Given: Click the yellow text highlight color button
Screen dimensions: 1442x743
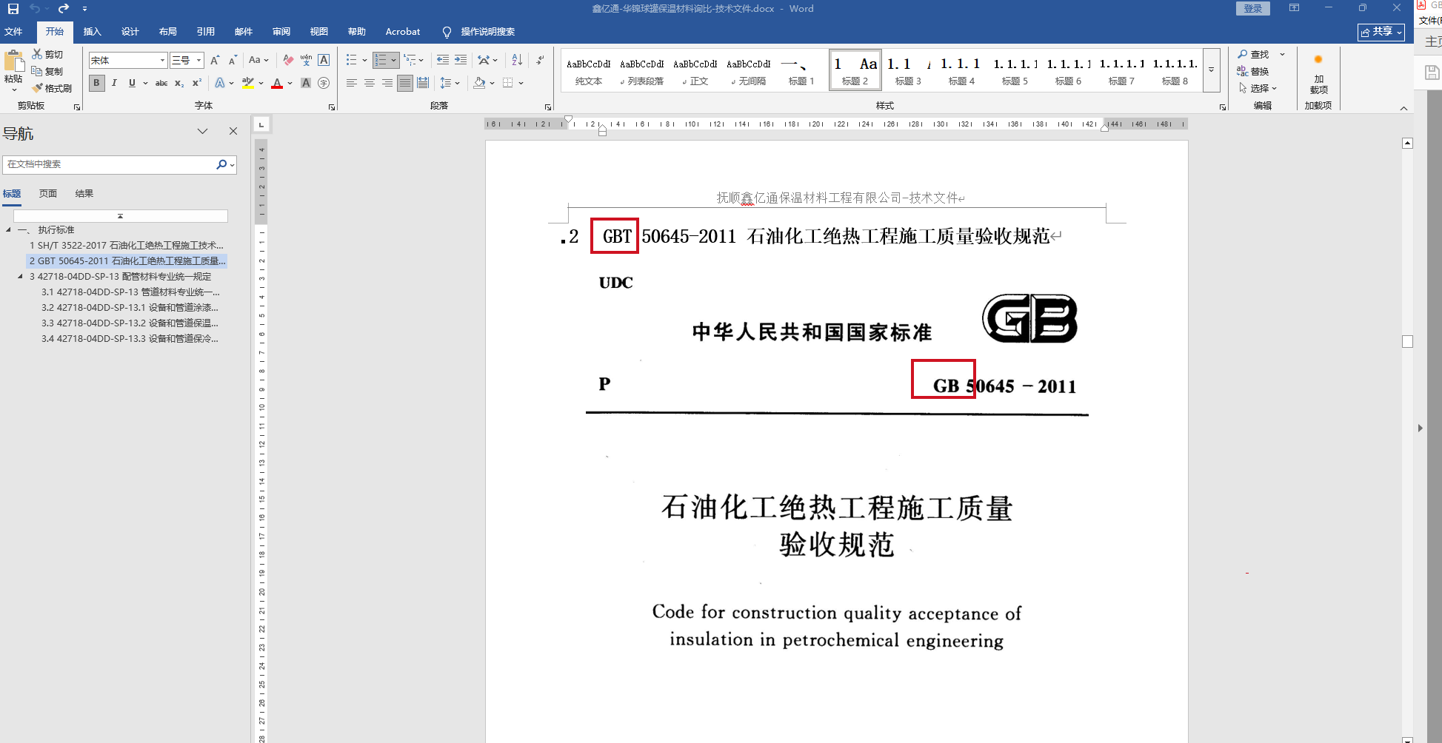Looking at the screenshot, I should click(248, 83).
